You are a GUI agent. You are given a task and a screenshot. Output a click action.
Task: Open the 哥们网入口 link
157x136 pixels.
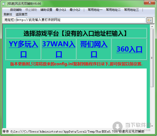coord(94,49)
